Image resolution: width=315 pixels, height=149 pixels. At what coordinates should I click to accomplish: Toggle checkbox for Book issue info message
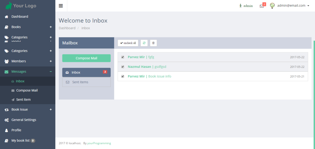pos(123,76)
